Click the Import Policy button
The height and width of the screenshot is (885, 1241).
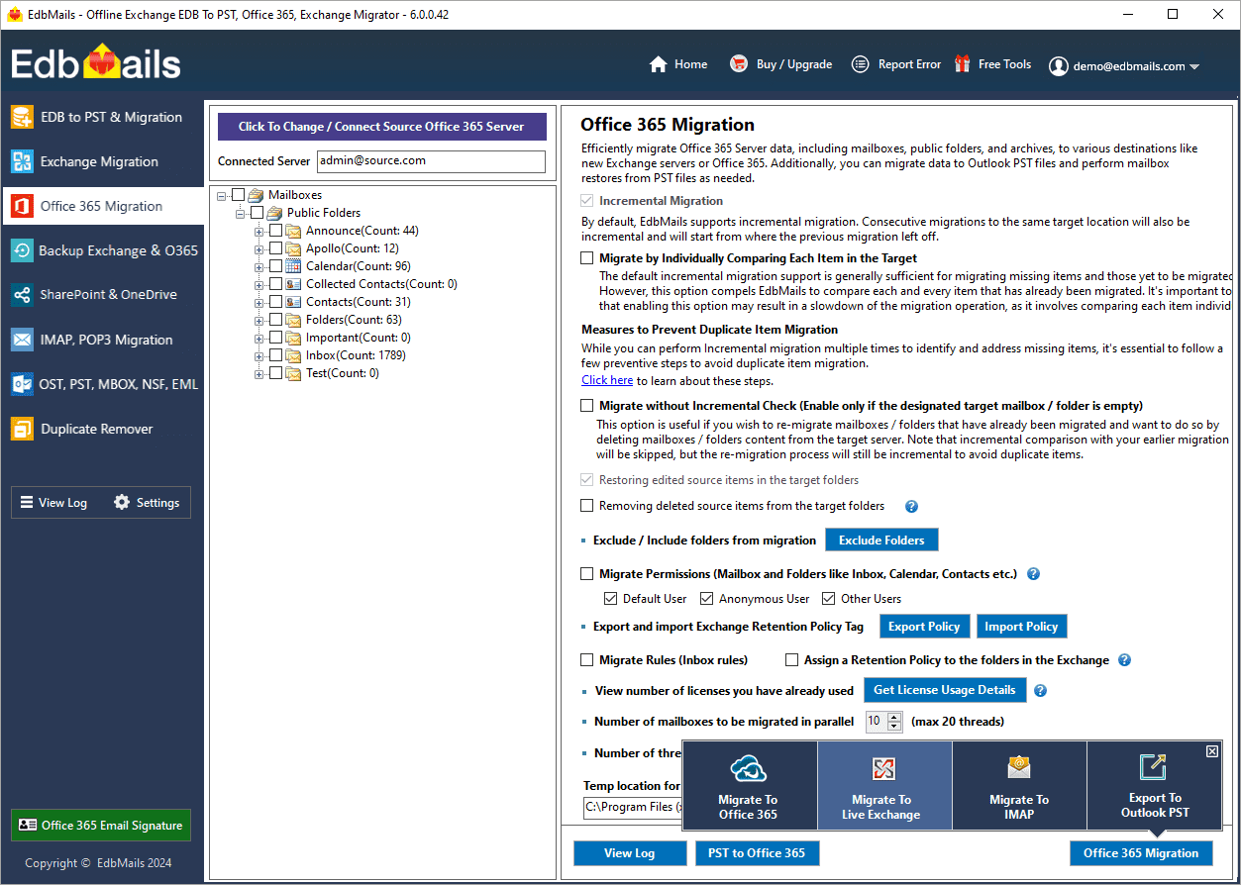(1021, 627)
